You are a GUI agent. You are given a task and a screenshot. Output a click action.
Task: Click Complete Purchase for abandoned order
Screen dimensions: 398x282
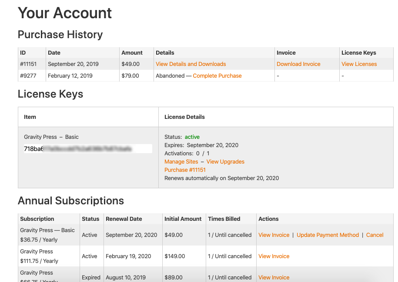coord(217,75)
